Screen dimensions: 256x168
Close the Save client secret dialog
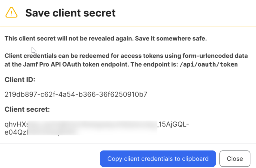point(235,159)
